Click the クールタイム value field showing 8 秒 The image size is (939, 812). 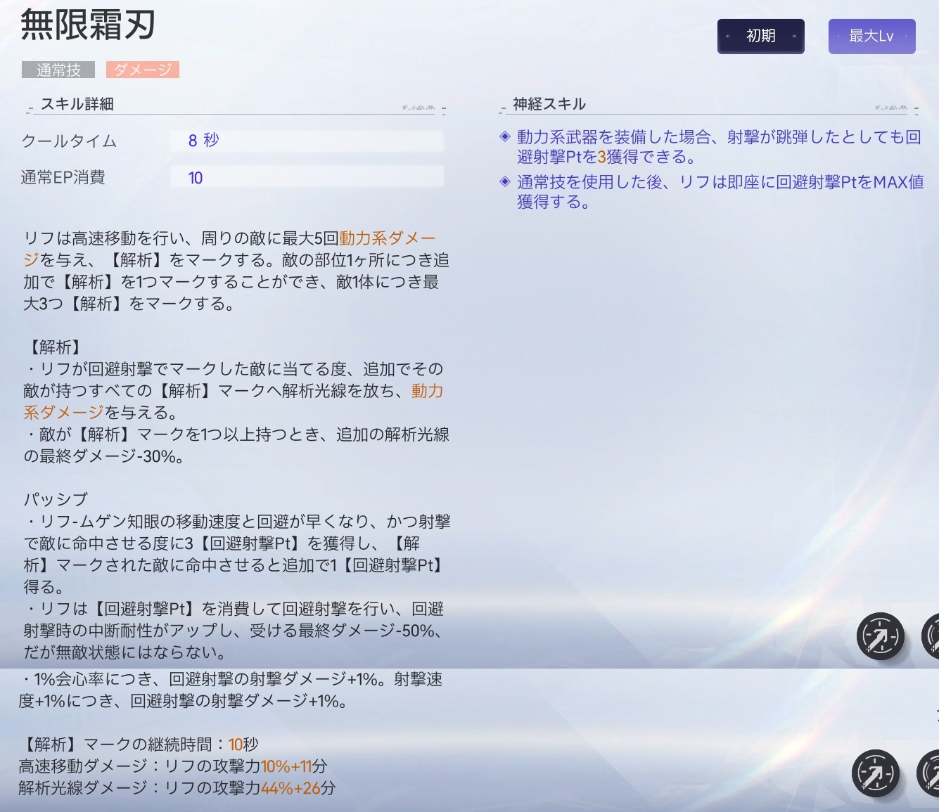[307, 141]
